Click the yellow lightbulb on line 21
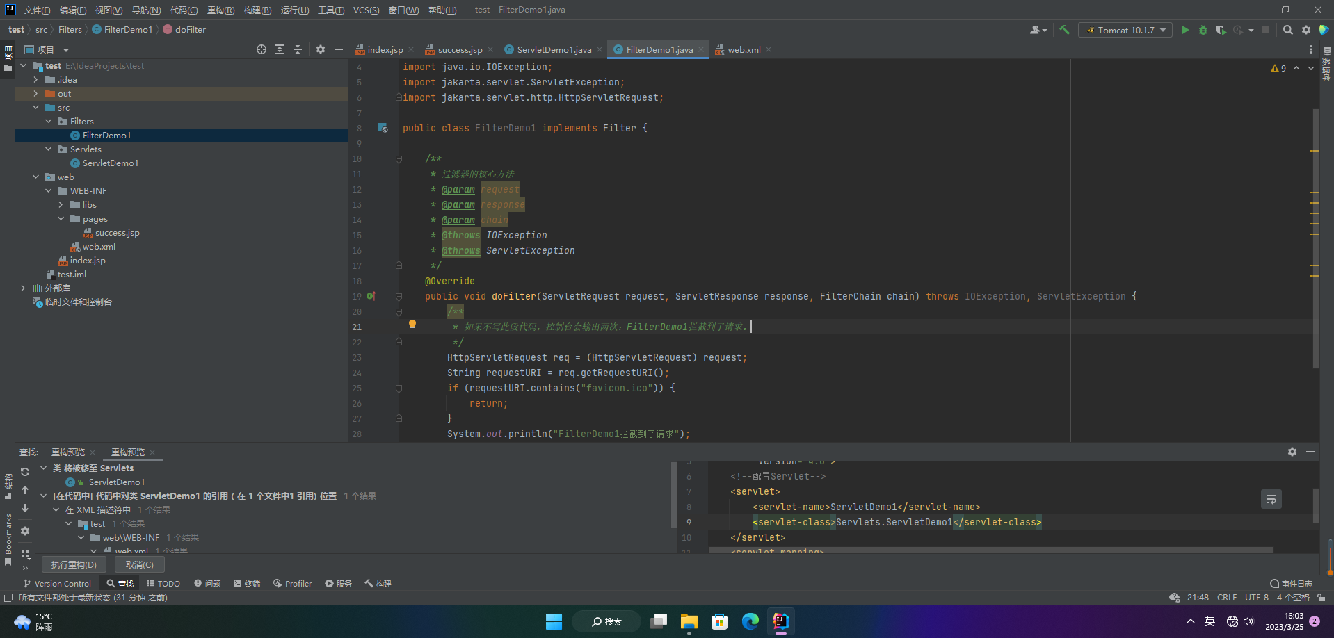The height and width of the screenshot is (638, 1334). 412,325
